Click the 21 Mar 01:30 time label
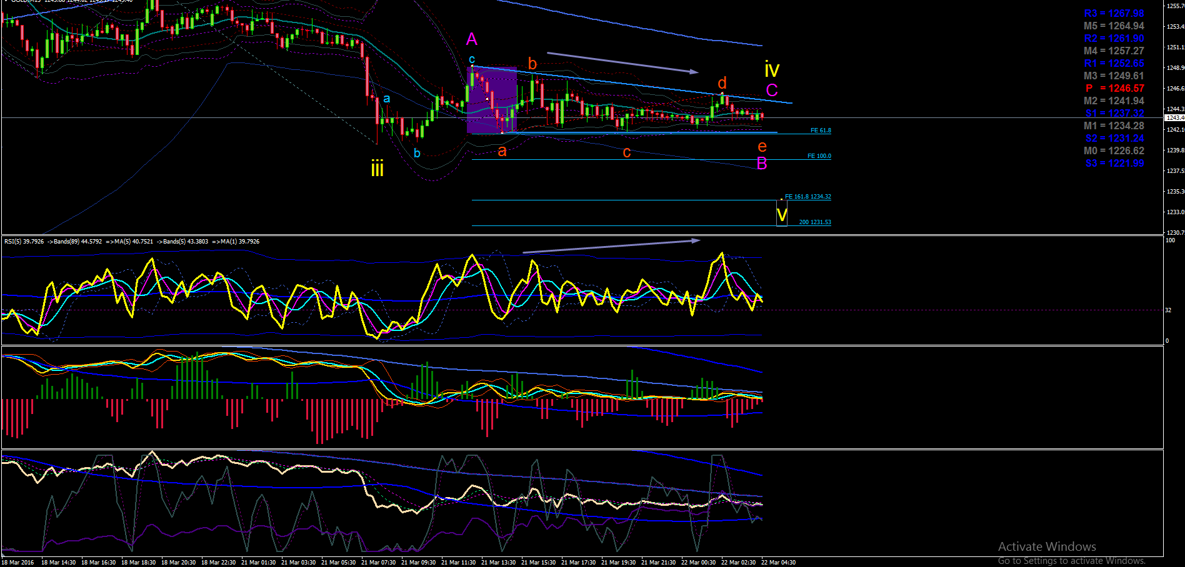The height and width of the screenshot is (567, 1185). pos(259,563)
